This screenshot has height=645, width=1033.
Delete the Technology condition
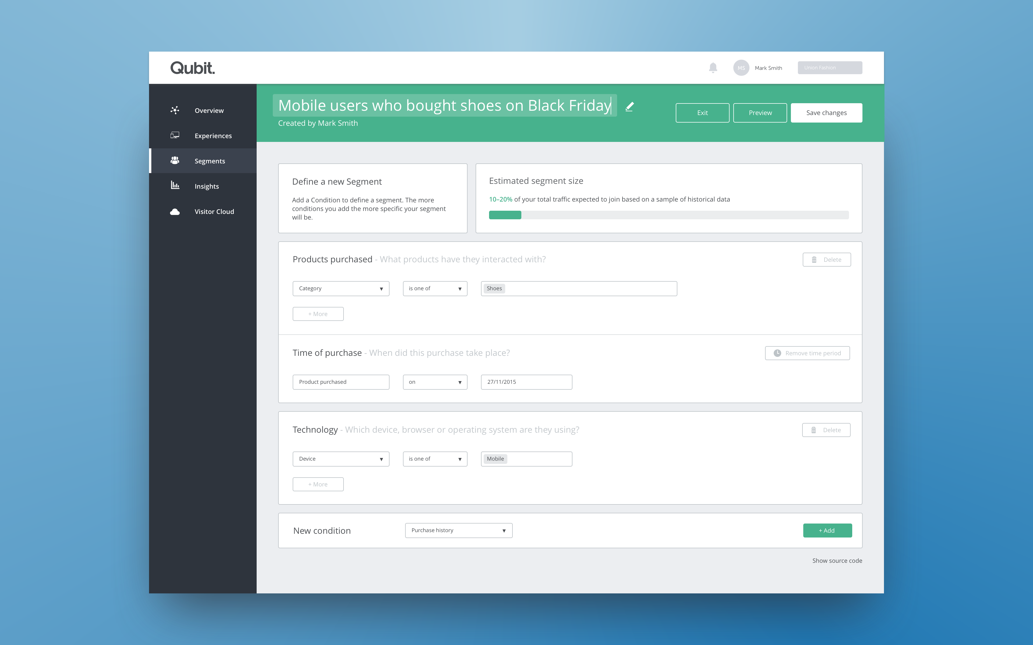pos(826,430)
